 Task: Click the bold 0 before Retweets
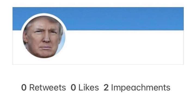[24, 88]
